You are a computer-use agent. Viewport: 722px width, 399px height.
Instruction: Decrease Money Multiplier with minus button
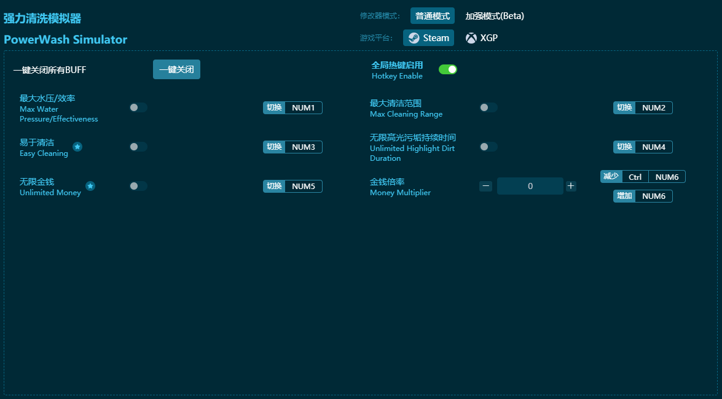point(485,186)
